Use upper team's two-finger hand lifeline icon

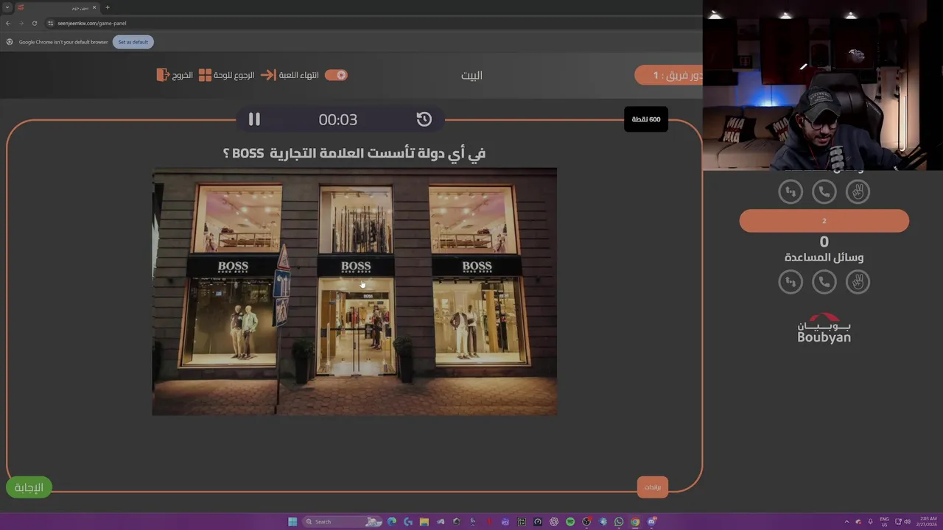[858, 192]
